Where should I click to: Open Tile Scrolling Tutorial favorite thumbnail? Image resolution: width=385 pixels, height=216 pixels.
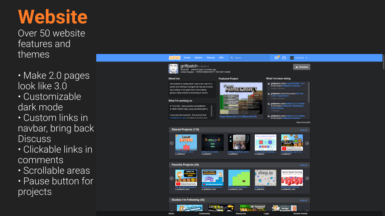pos(186,178)
